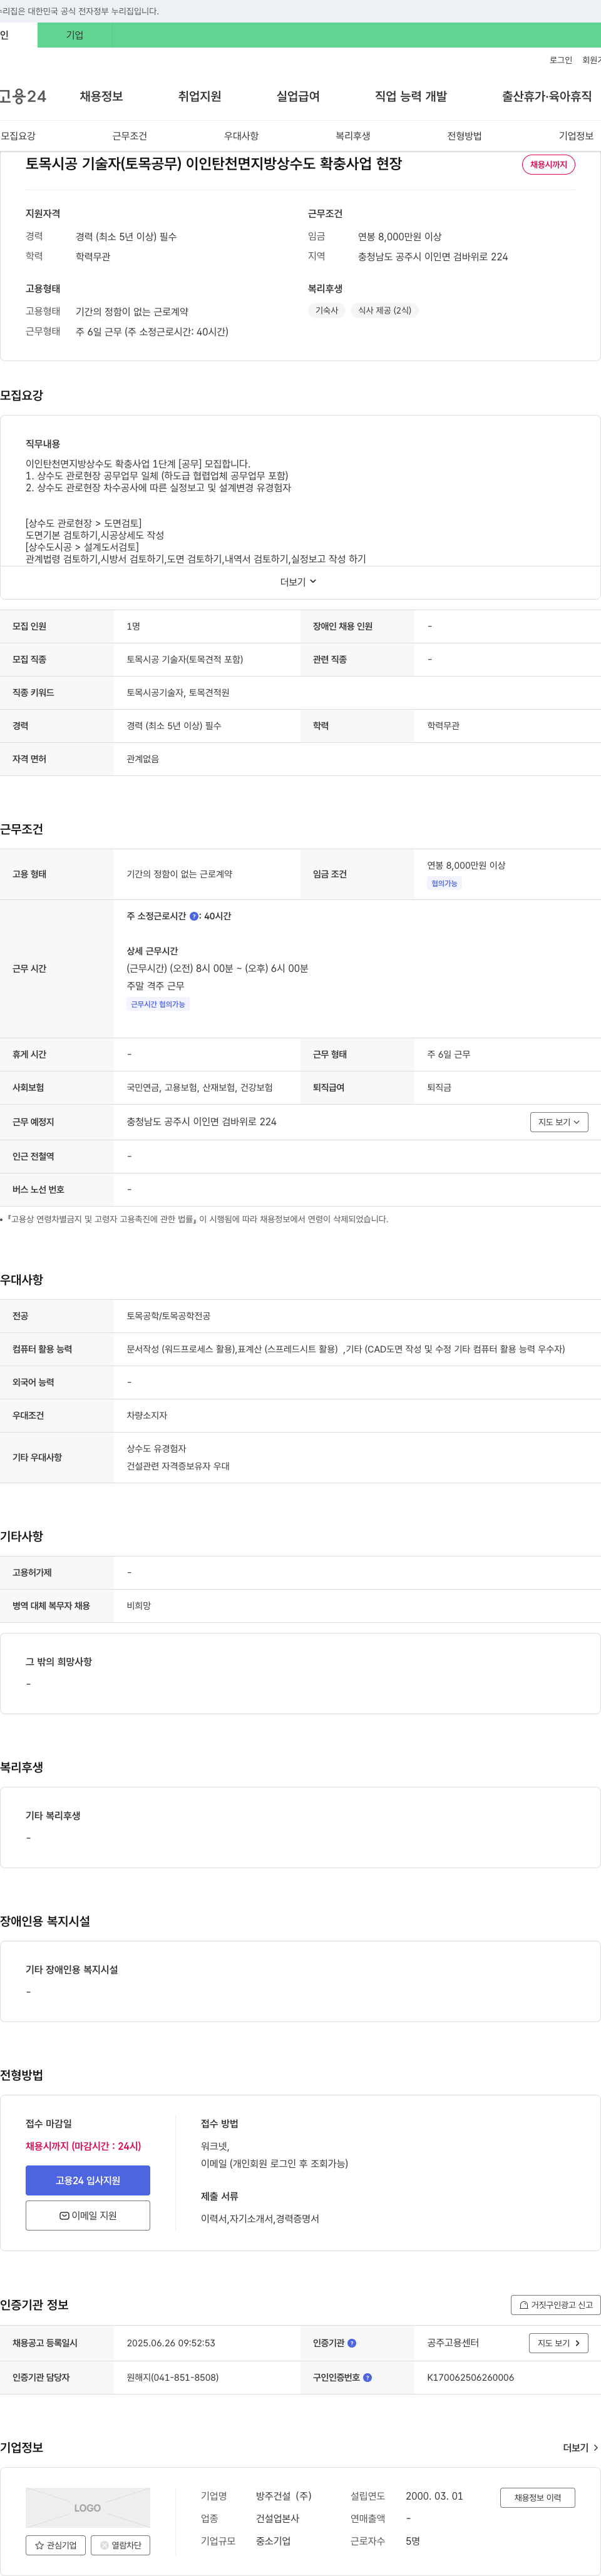601x2576 pixels.
Task: Expand the 지도 보기 map at 근무 예정지
Action: click(x=559, y=1122)
